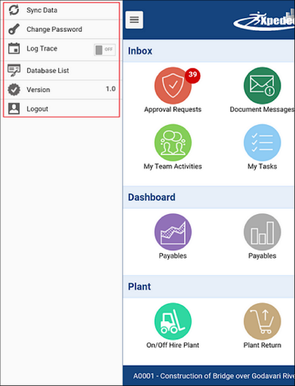
Task: Open My Tasks checklist icon
Action: pyautogui.click(x=262, y=142)
